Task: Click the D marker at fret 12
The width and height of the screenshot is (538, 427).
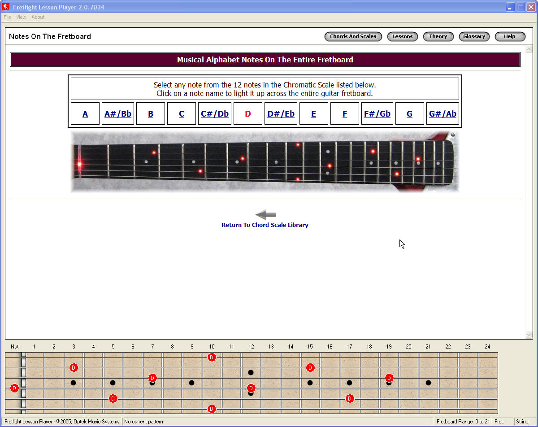Action: pos(251,388)
